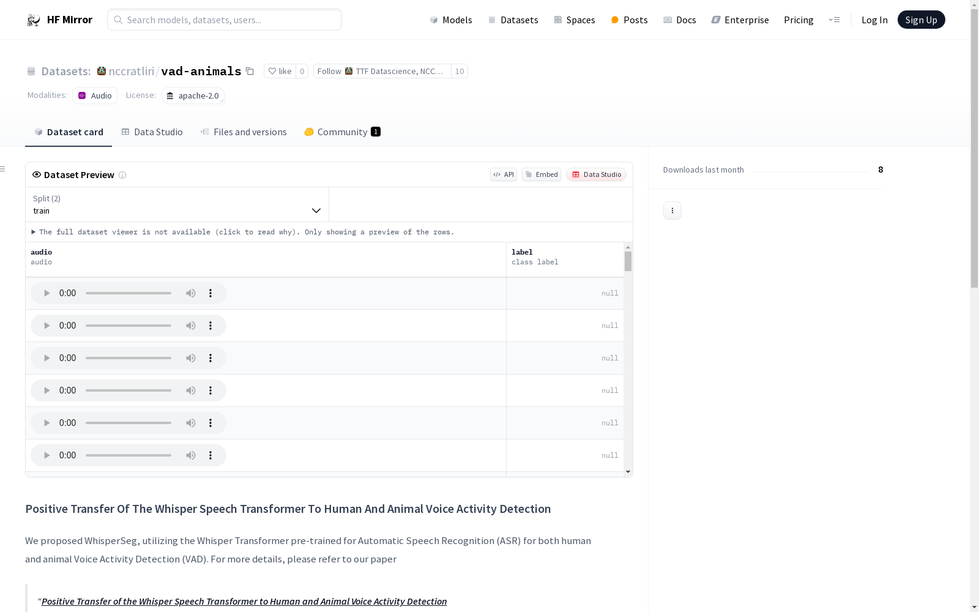This screenshot has width=979, height=612.
Task: Open the Files and versions tab
Action: (244, 132)
